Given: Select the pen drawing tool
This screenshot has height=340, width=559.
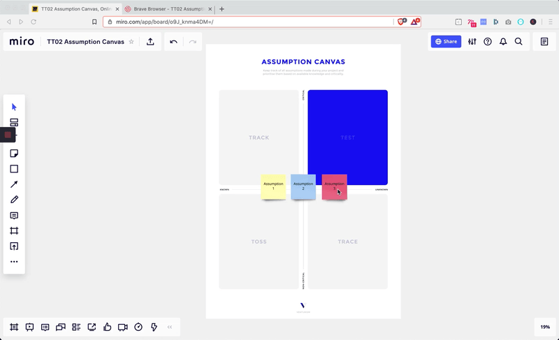Looking at the screenshot, I should pos(14,200).
